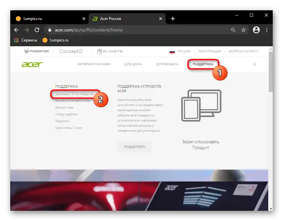The width and height of the screenshot is (283, 221).
Task: Open the Chrome profile avatar
Action: click(x=256, y=30)
